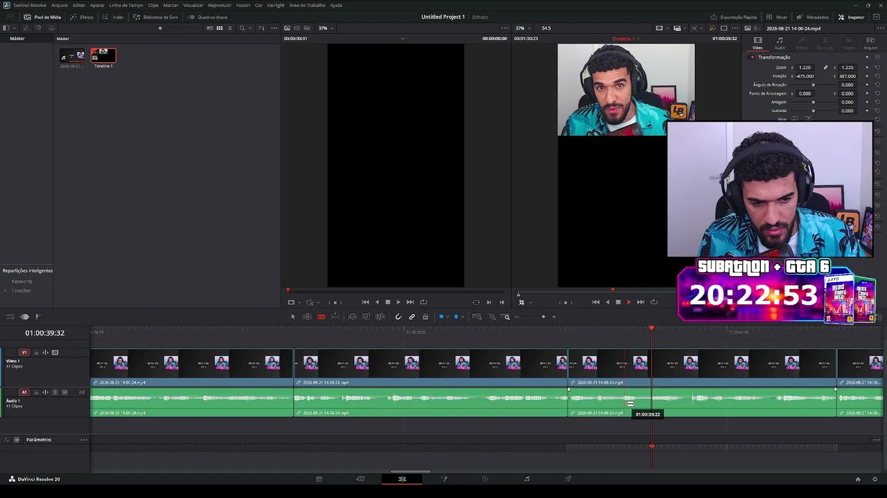Disable the Transformação toggle

point(752,57)
